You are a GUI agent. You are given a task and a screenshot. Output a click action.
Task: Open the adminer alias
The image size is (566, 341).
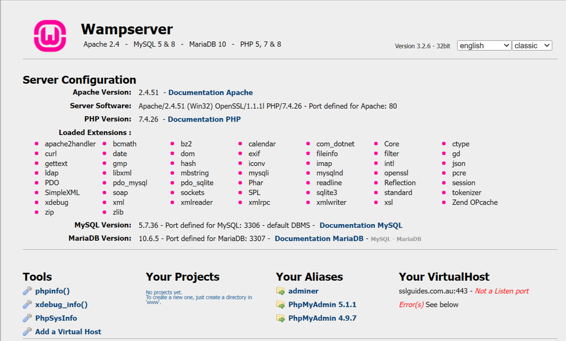tap(303, 291)
